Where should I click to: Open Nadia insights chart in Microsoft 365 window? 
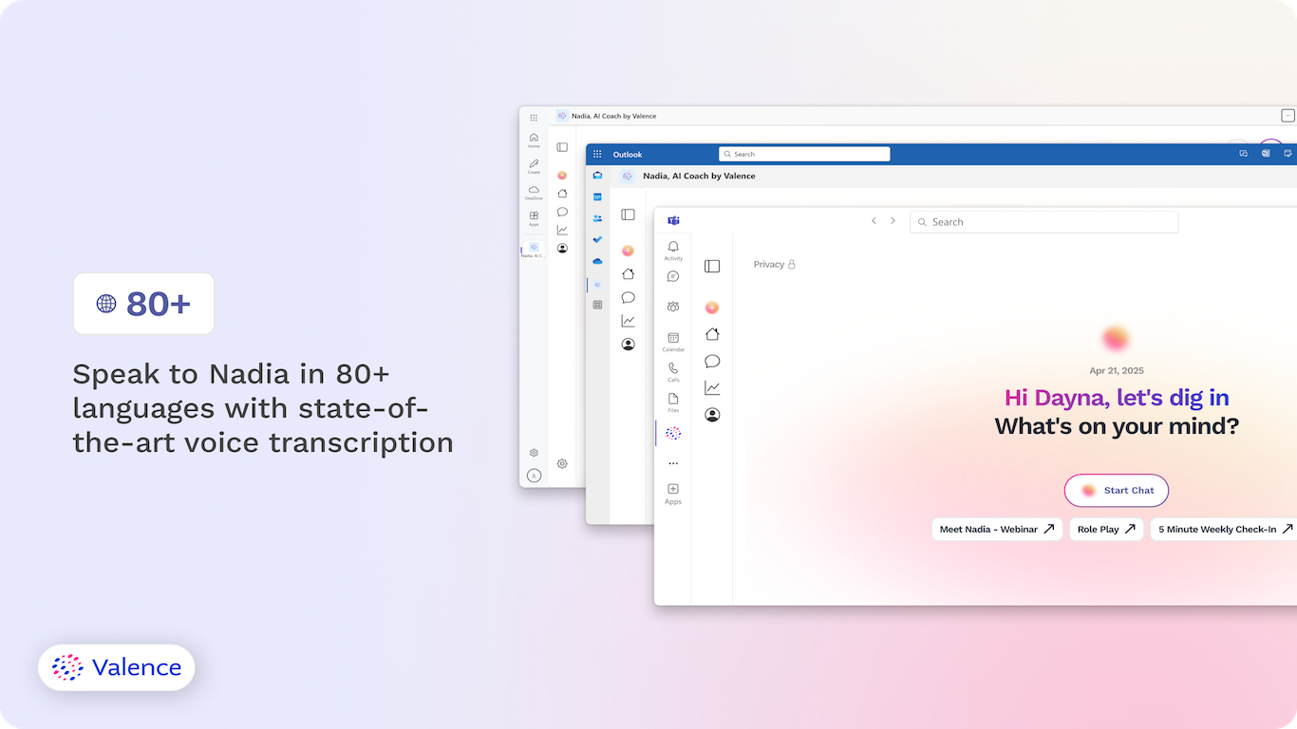click(x=562, y=230)
